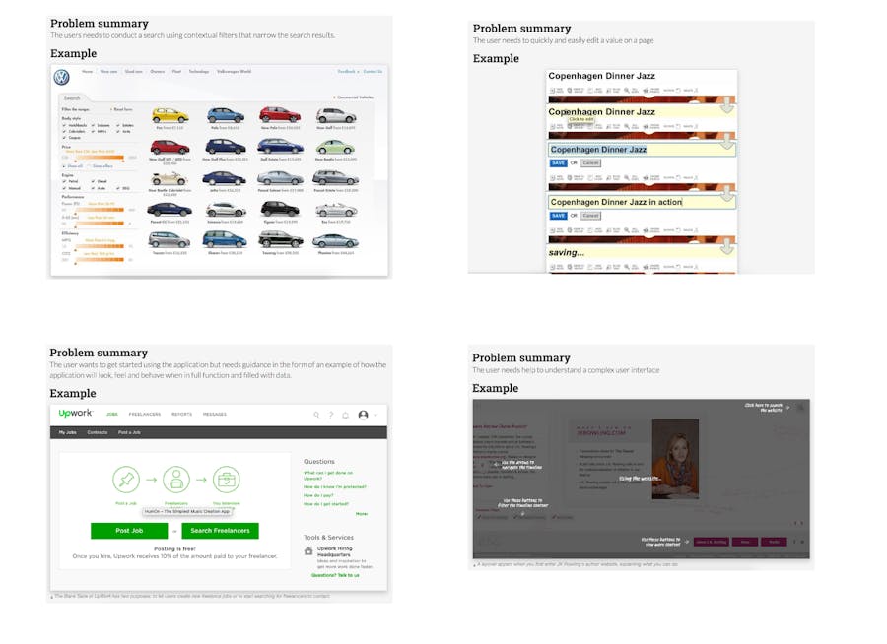Click 'Questions? Talk to us' link

(335, 575)
